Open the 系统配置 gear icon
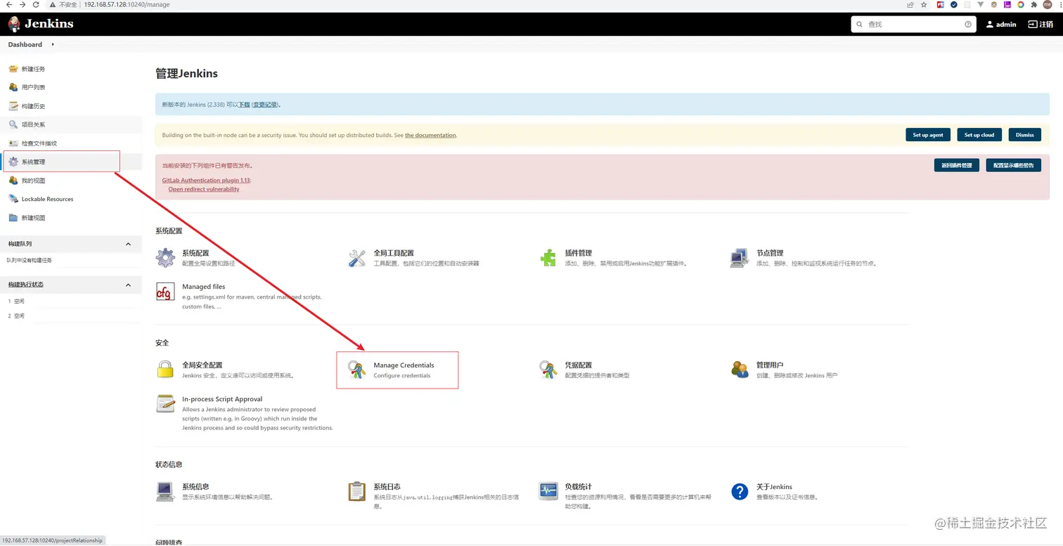This screenshot has width=1063, height=546. [165, 258]
